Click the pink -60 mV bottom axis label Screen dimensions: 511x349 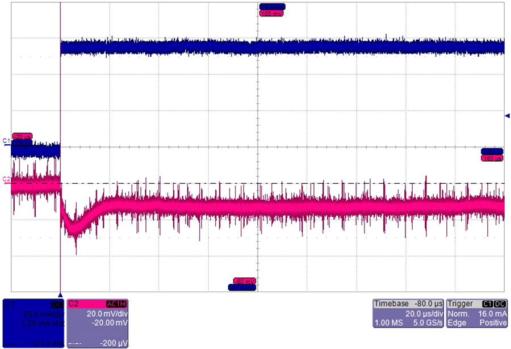(x=245, y=281)
